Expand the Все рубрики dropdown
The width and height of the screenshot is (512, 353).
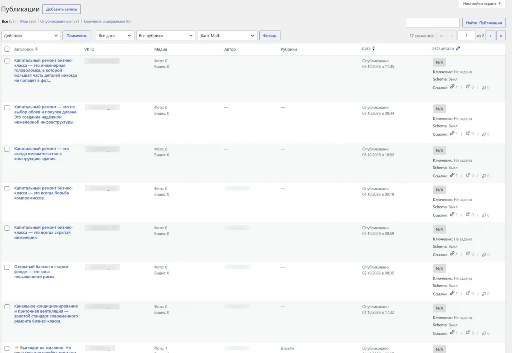click(x=166, y=36)
